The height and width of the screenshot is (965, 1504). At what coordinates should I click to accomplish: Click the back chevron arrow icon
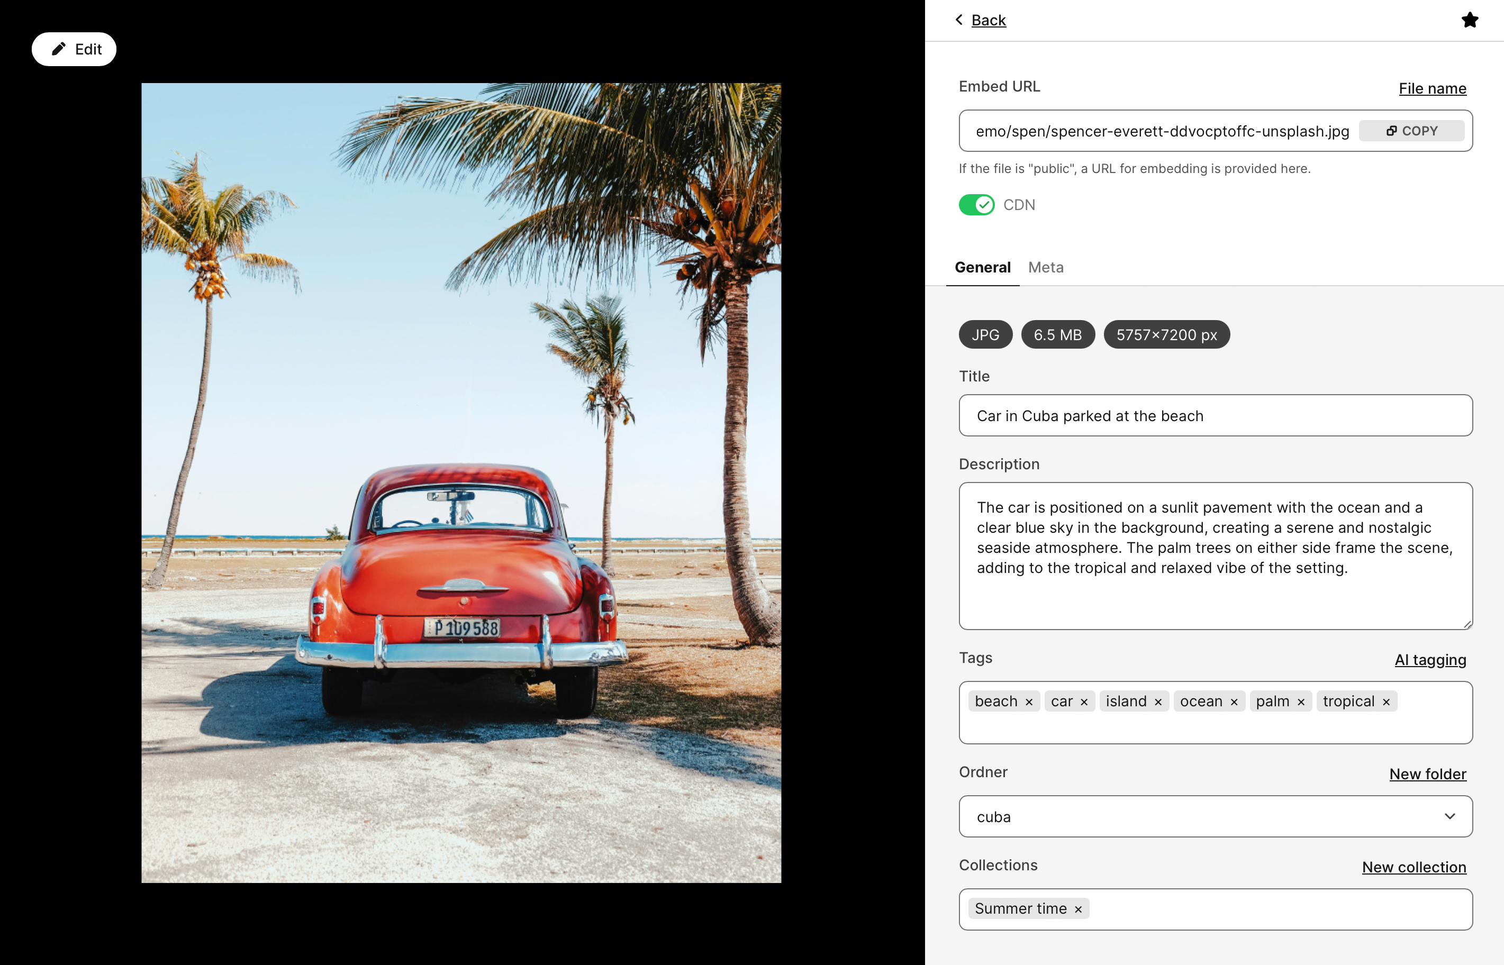pyautogui.click(x=959, y=20)
